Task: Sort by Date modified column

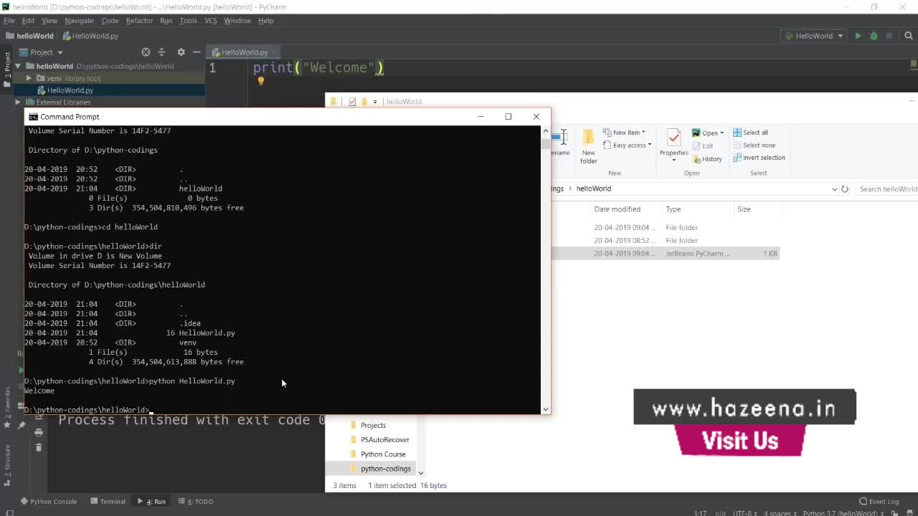Action: click(x=617, y=209)
